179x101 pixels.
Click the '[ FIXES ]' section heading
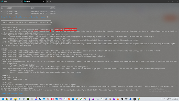[4, 49]
